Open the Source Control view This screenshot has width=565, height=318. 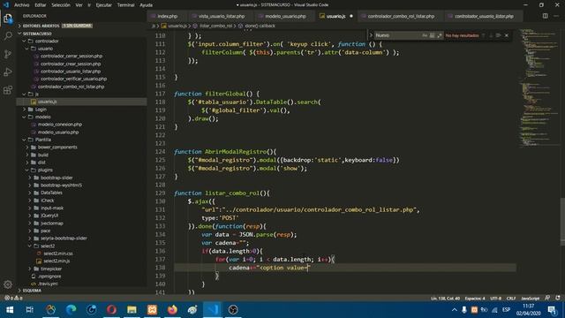pyautogui.click(x=8, y=54)
